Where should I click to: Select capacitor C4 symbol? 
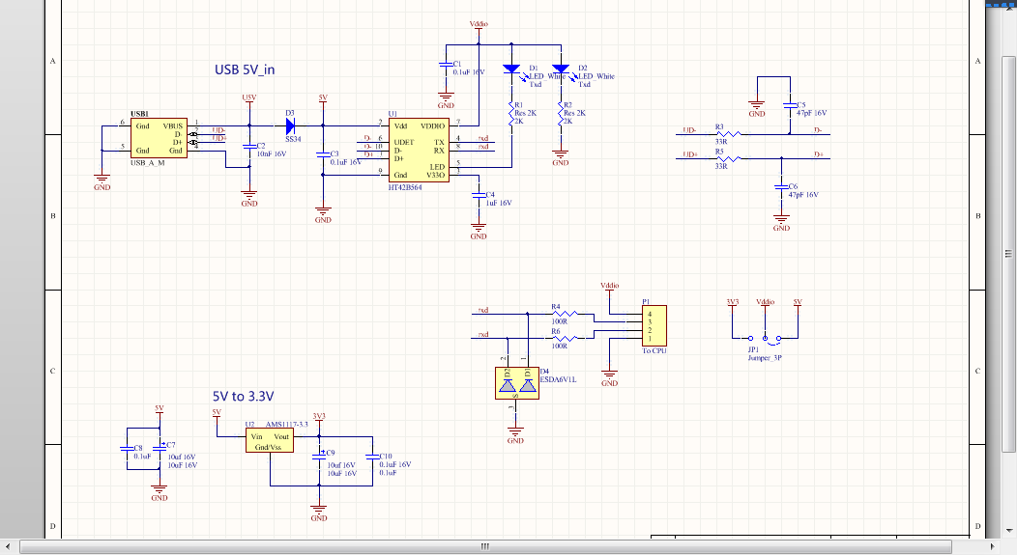tap(479, 195)
